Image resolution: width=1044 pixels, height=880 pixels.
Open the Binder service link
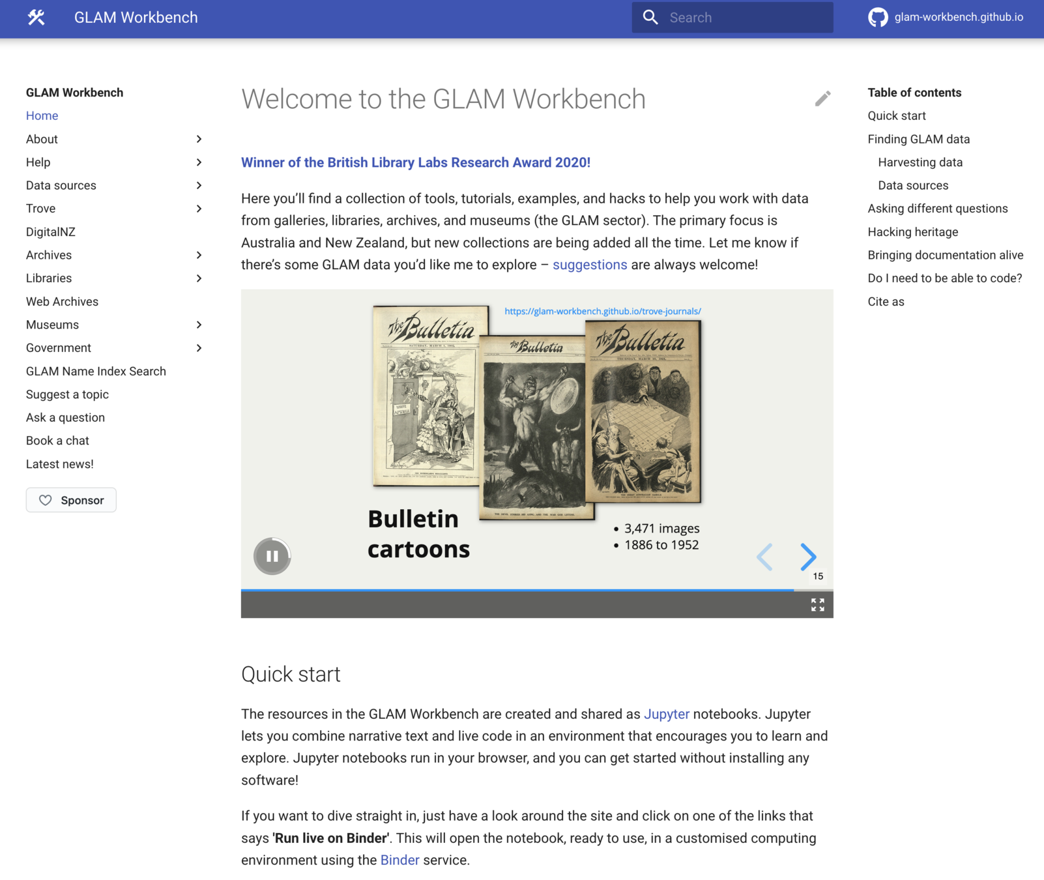(x=399, y=860)
